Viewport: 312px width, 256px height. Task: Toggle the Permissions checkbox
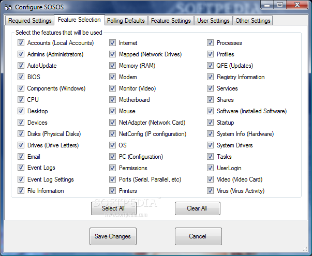click(x=112, y=168)
